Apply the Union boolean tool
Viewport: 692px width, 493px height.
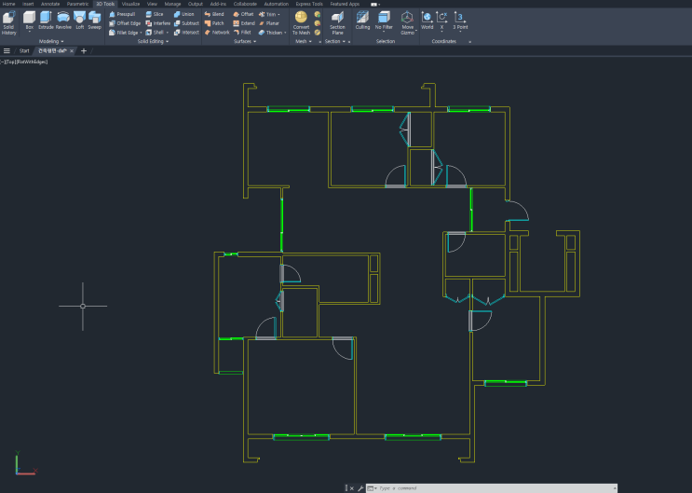(184, 14)
